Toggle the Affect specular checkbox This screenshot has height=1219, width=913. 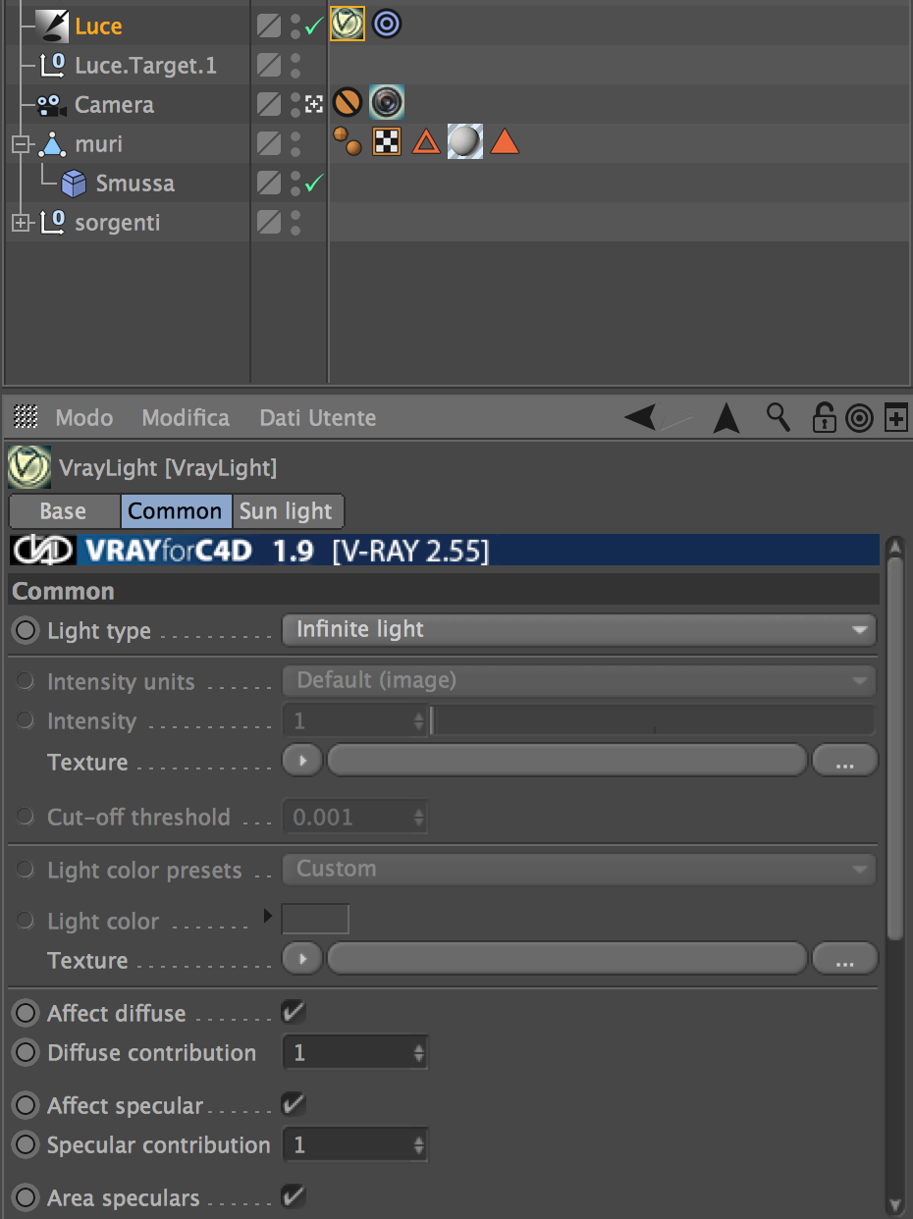pyautogui.click(x=294, y=1104)
